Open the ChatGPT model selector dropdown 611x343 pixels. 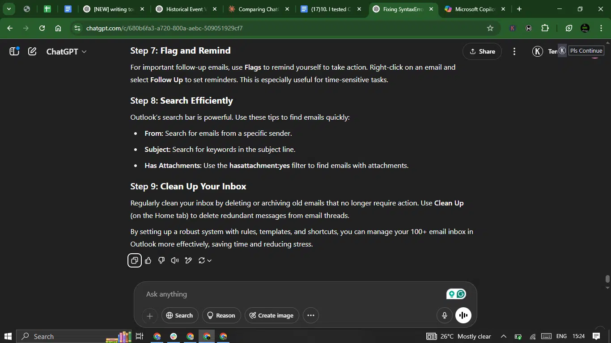pyautogui.click(x=66, y=51)
